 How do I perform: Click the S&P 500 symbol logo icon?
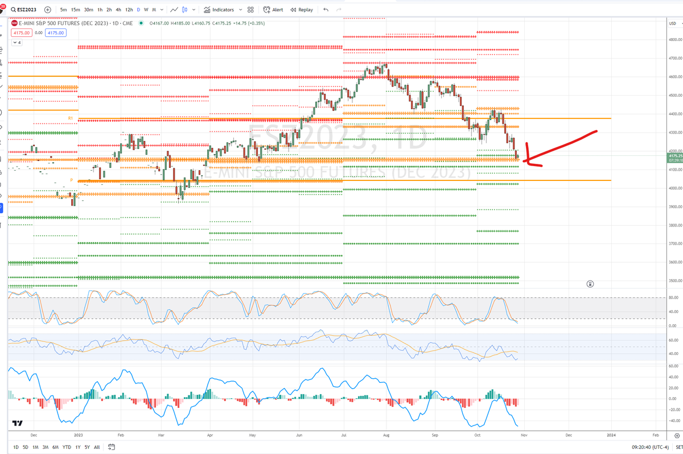[14, 23]
